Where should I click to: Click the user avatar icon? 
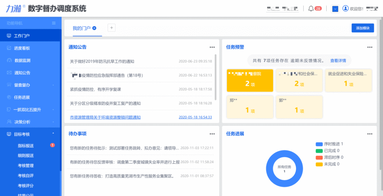pos(345,9)
